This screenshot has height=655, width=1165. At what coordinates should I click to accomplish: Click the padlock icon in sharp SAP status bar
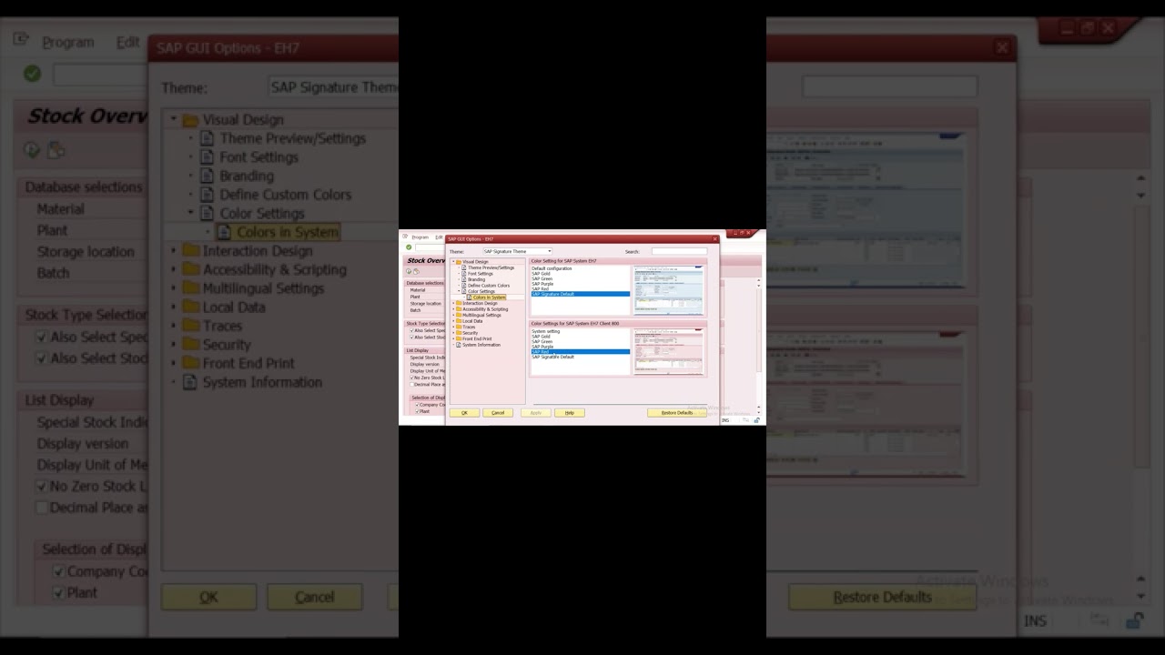[756, 420]
